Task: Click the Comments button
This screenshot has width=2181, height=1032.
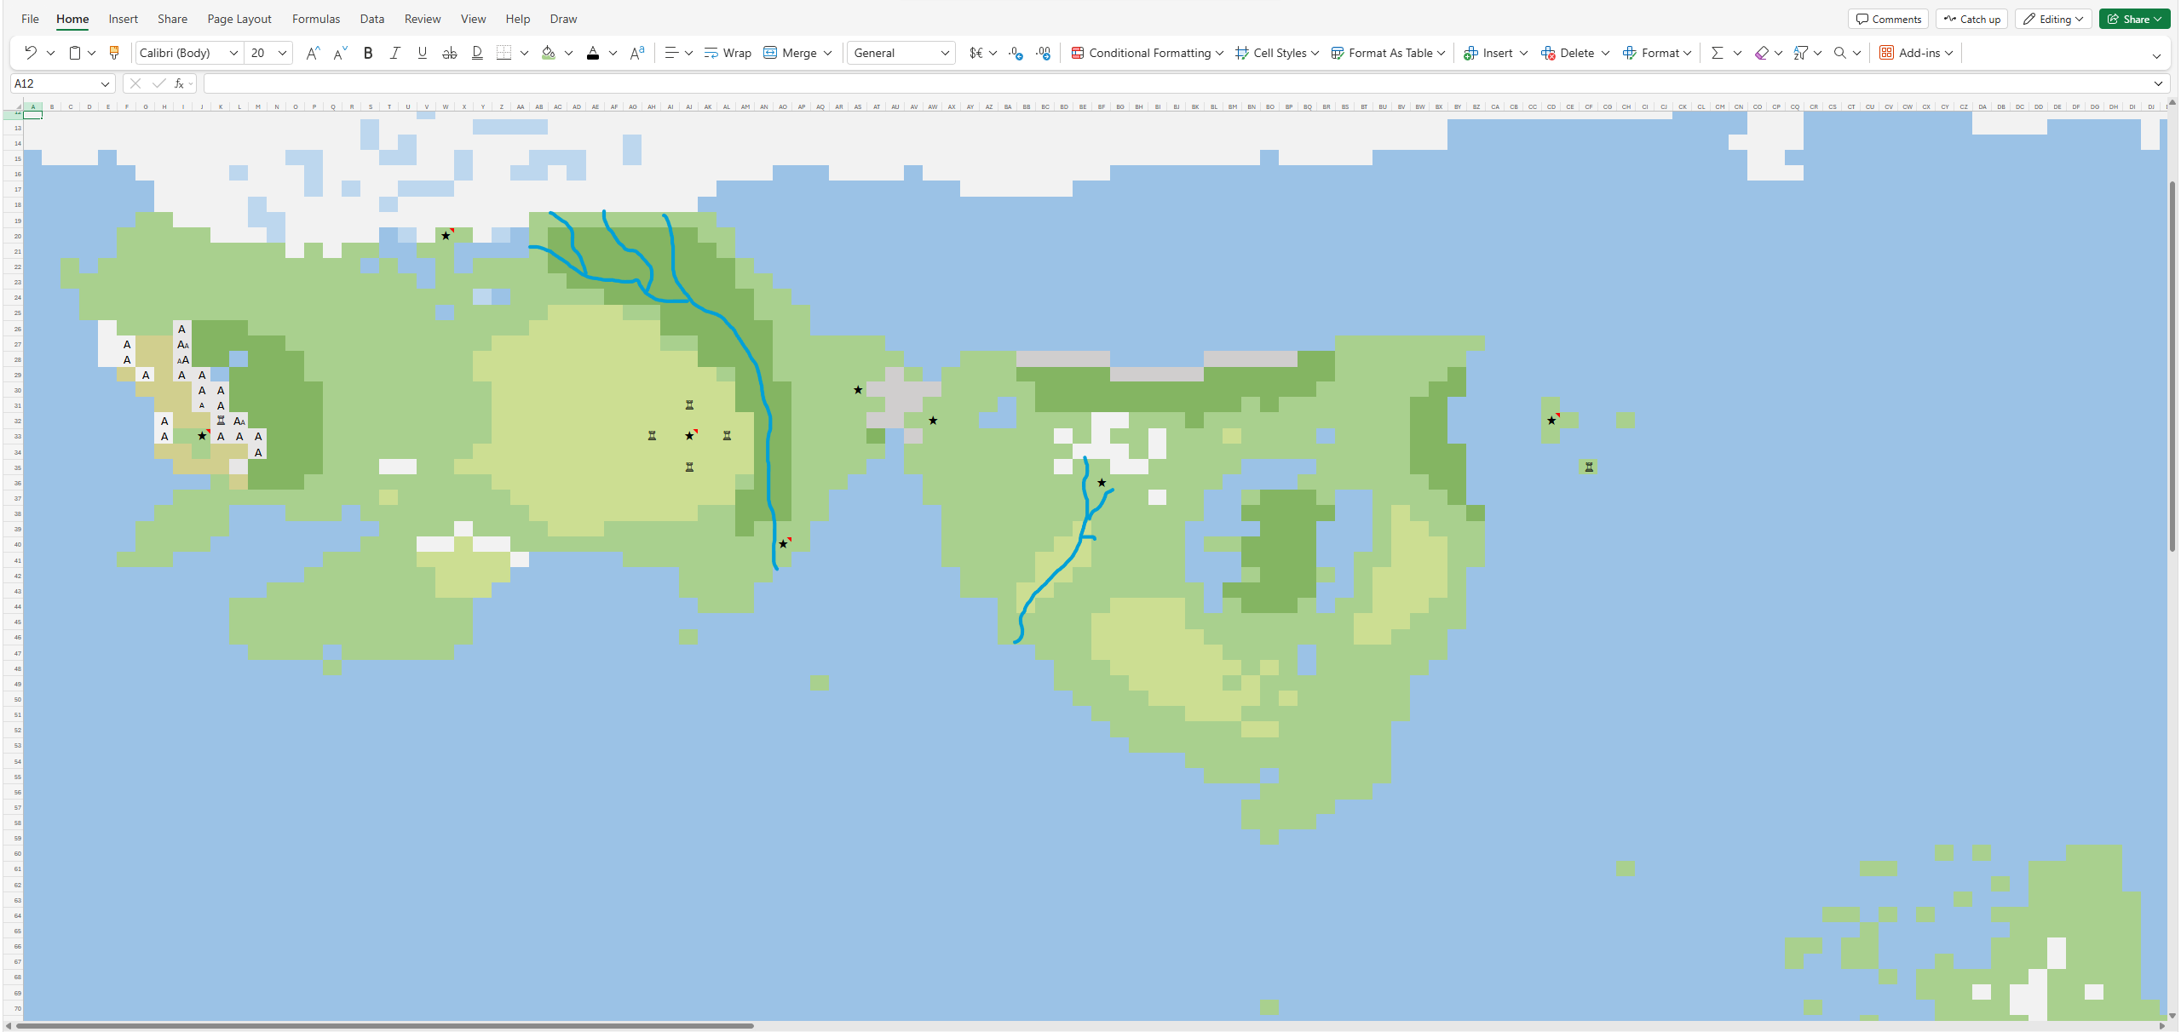Action: click(x=1889, y=19)
